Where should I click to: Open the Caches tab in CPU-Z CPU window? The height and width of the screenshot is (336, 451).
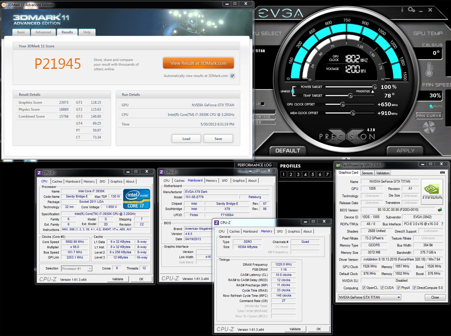coord(57,181)
